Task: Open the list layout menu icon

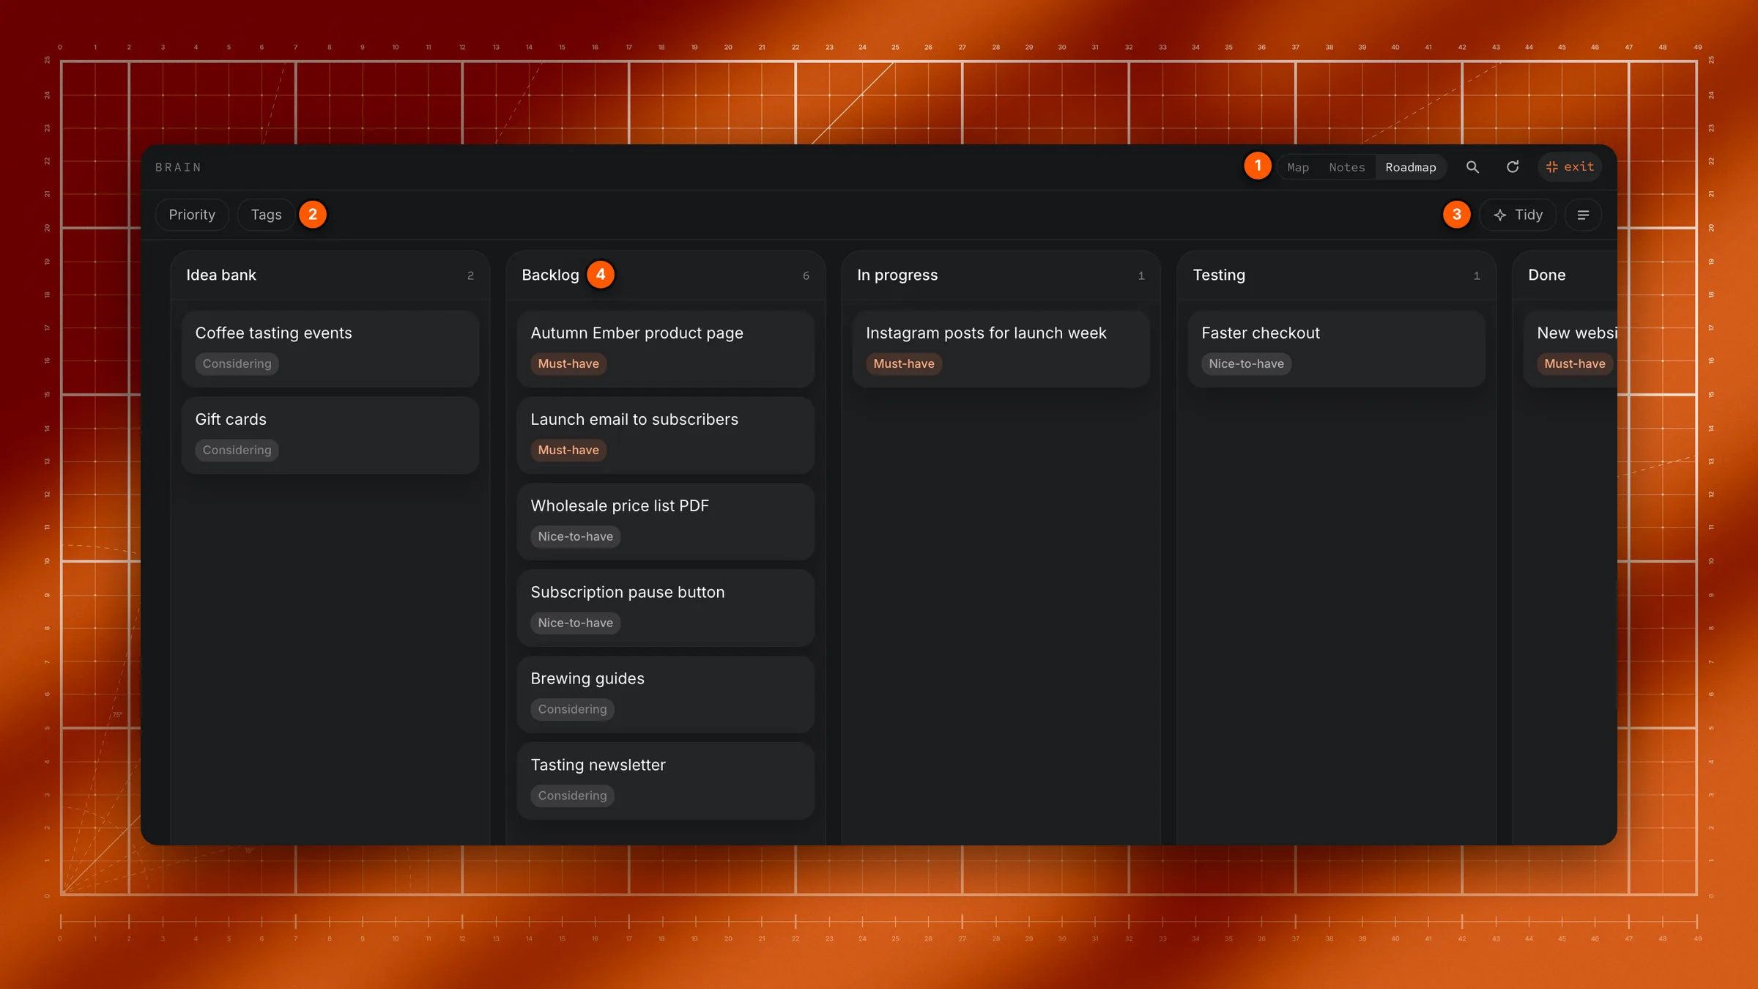Action: (x=1583, y=215)
